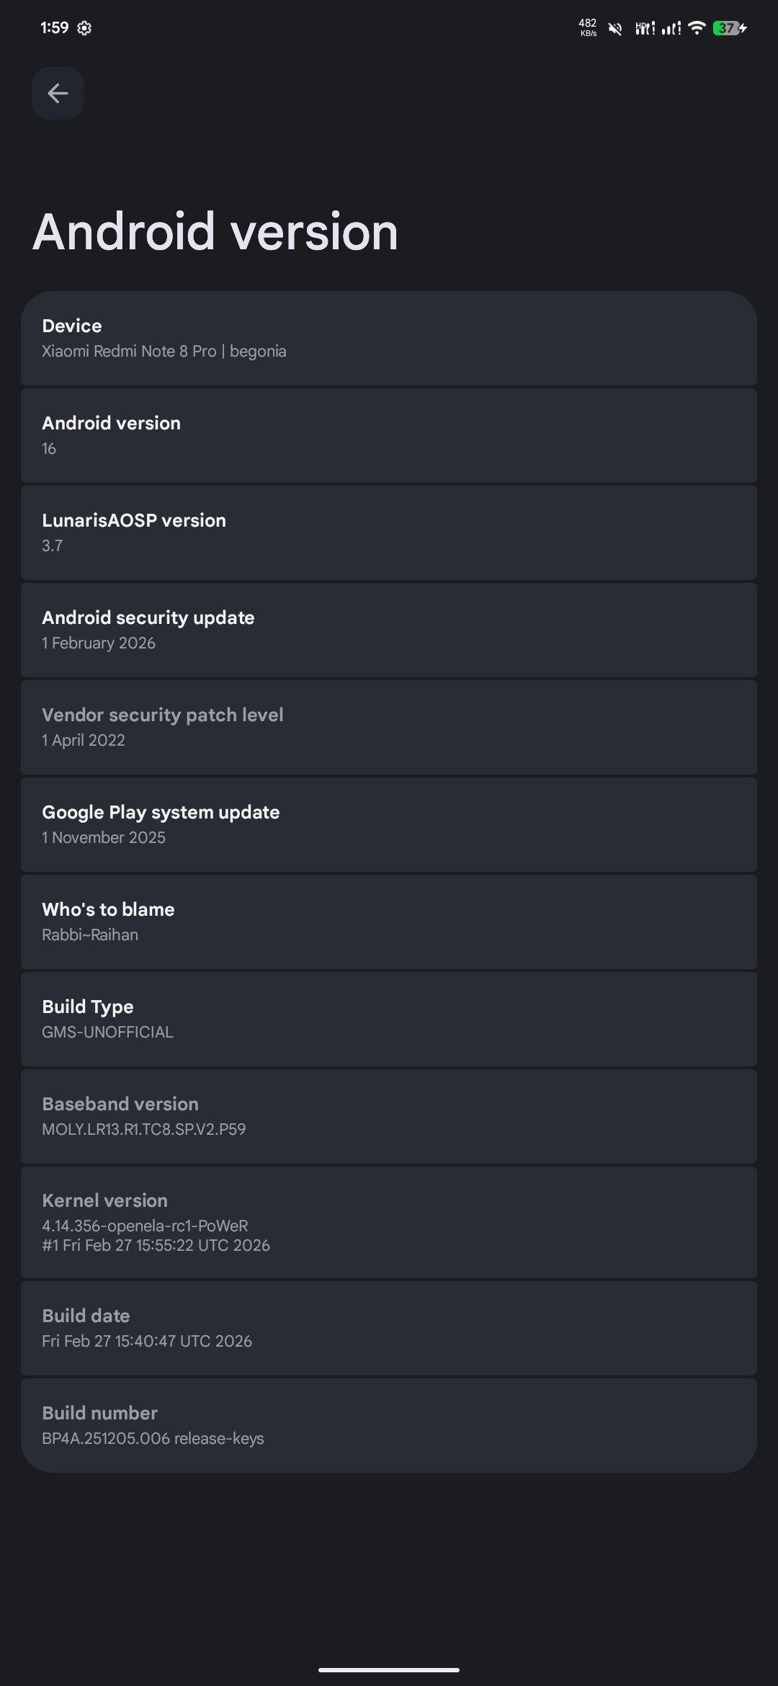Tap the settings gear in status bar
This screenshot has height=1686, width=778.
[84, 28]
